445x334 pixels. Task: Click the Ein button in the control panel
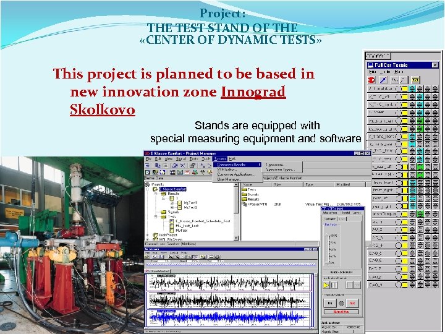(330, 303)
